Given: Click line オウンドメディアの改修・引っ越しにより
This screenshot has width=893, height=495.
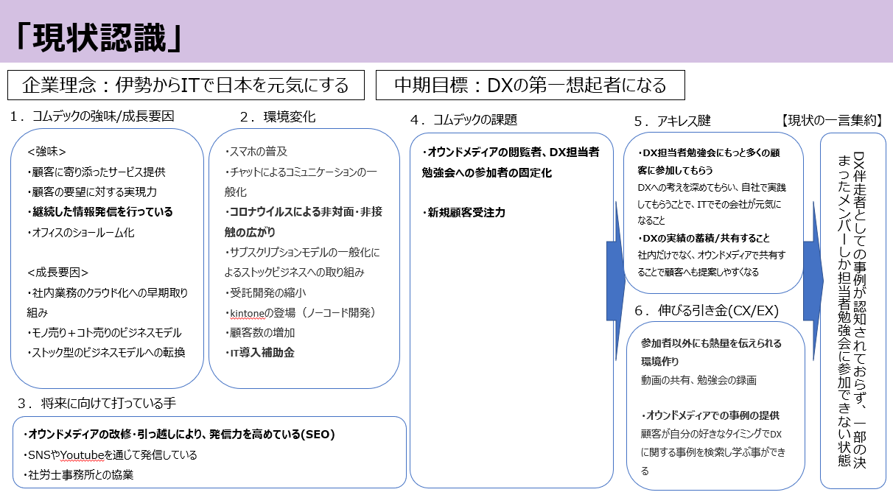Looking at the screenshot, I should pos(178,435).
